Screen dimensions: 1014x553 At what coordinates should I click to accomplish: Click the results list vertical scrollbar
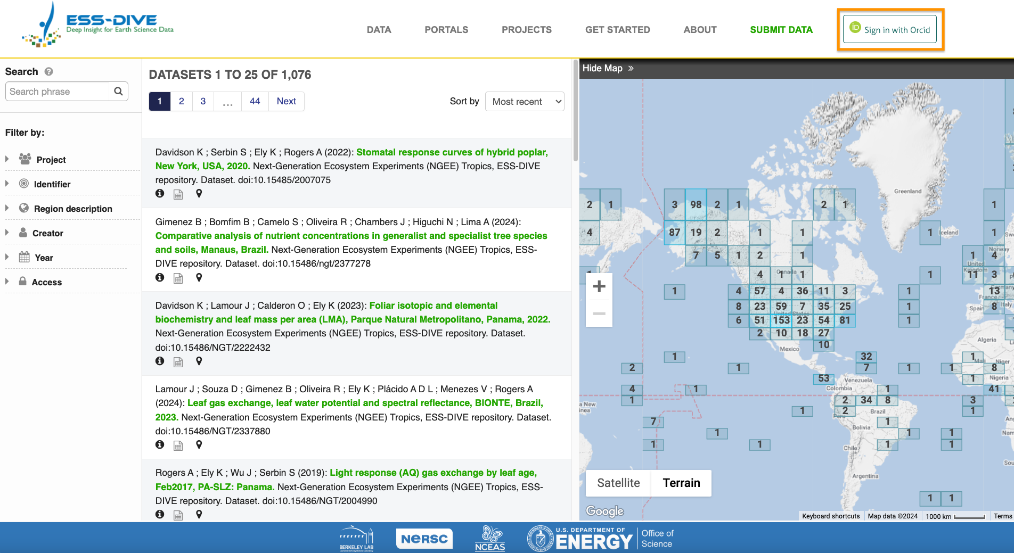click(575, 112)
